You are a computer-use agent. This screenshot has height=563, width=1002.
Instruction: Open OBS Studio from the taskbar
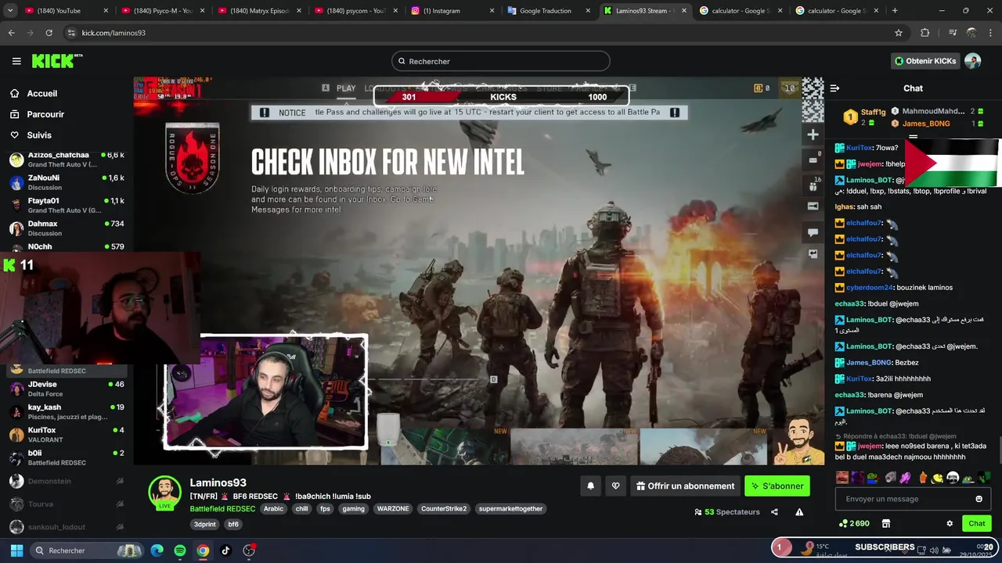(x=249, y=550)
